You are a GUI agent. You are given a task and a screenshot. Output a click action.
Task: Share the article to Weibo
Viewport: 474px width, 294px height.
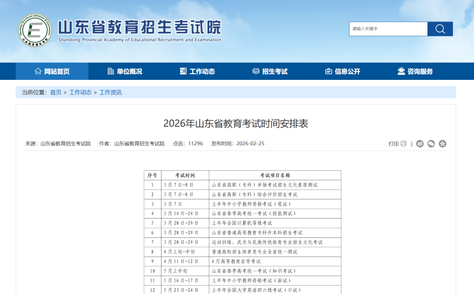click(x=420, y=144)
